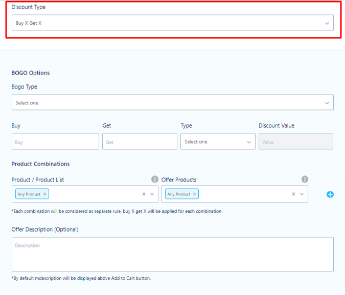Click the Offer Description text area
Viewport: 345px width, 295px height.
coord(173,254)
